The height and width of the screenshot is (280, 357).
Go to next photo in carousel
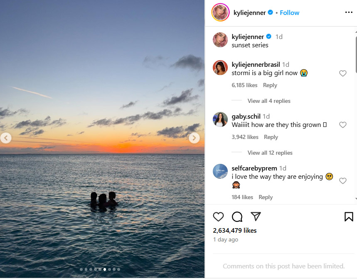coord(194,138)
